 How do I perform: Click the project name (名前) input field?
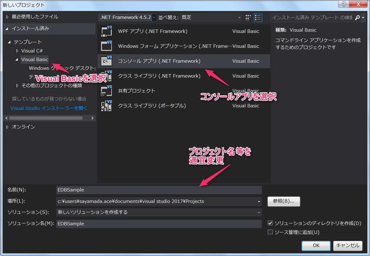pos(159,190)
